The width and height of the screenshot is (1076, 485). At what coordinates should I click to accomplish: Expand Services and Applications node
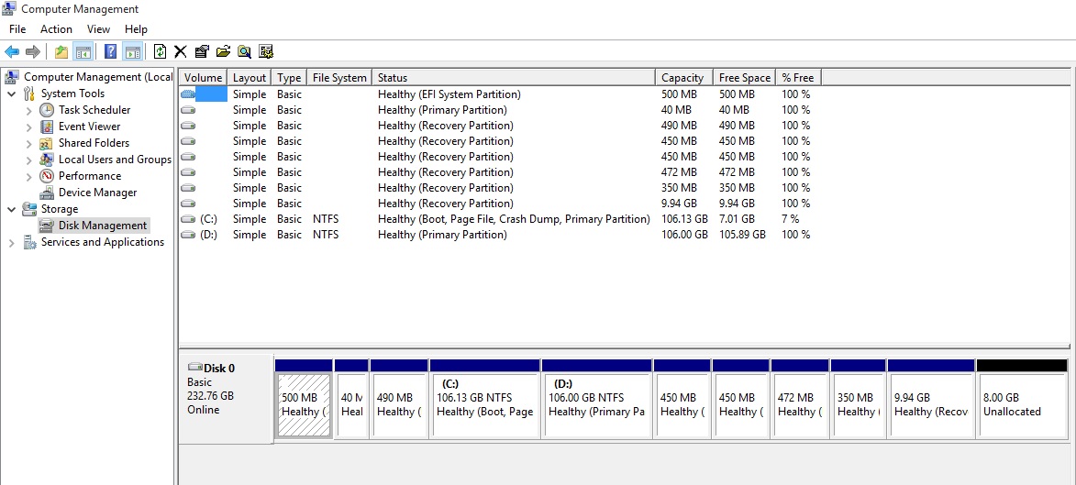[12, 243]
